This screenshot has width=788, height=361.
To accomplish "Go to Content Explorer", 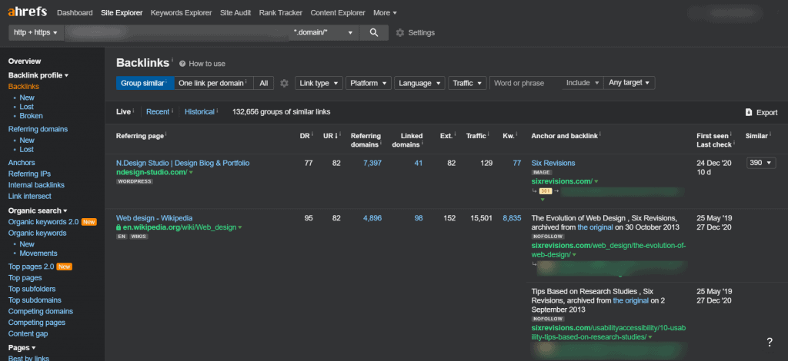I will 338,12.
